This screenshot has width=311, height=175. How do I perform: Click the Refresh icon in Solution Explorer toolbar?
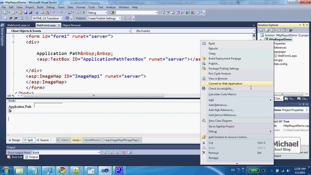[273, 30]
